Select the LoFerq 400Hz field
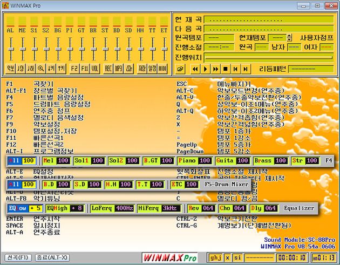This screenshot has height=265, width=340. (x=112, y=208)
